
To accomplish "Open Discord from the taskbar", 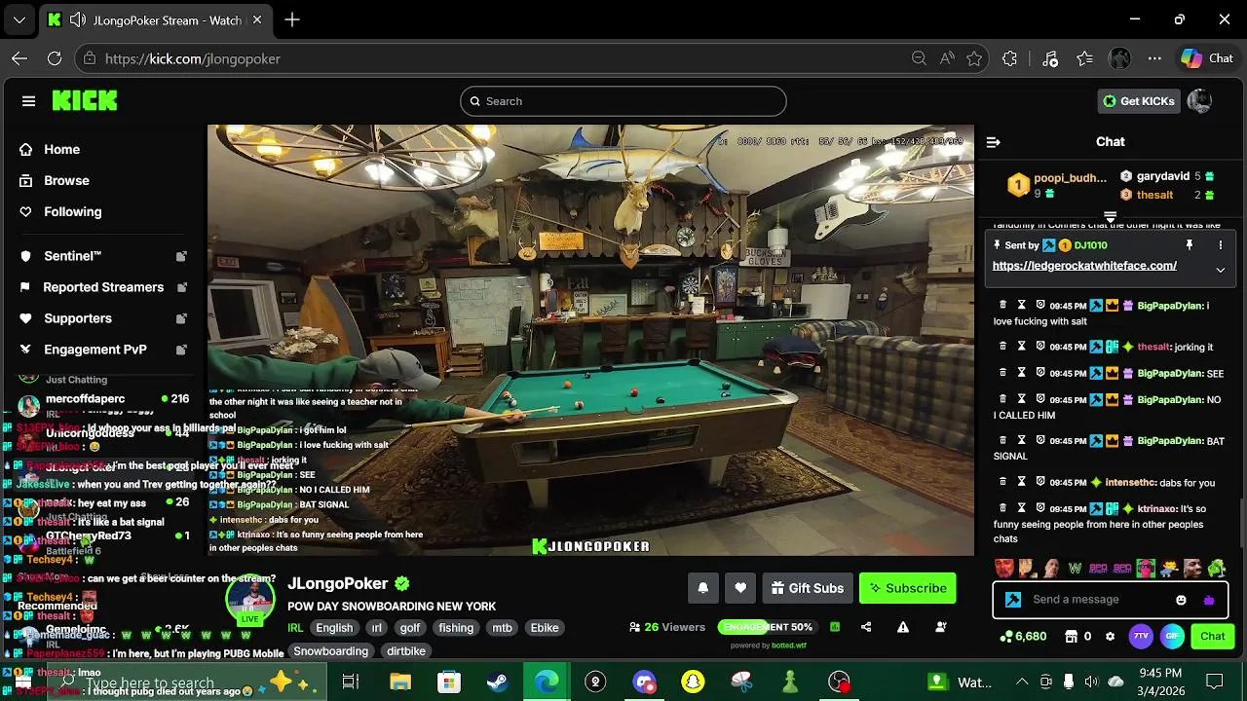I will [644, 683].
